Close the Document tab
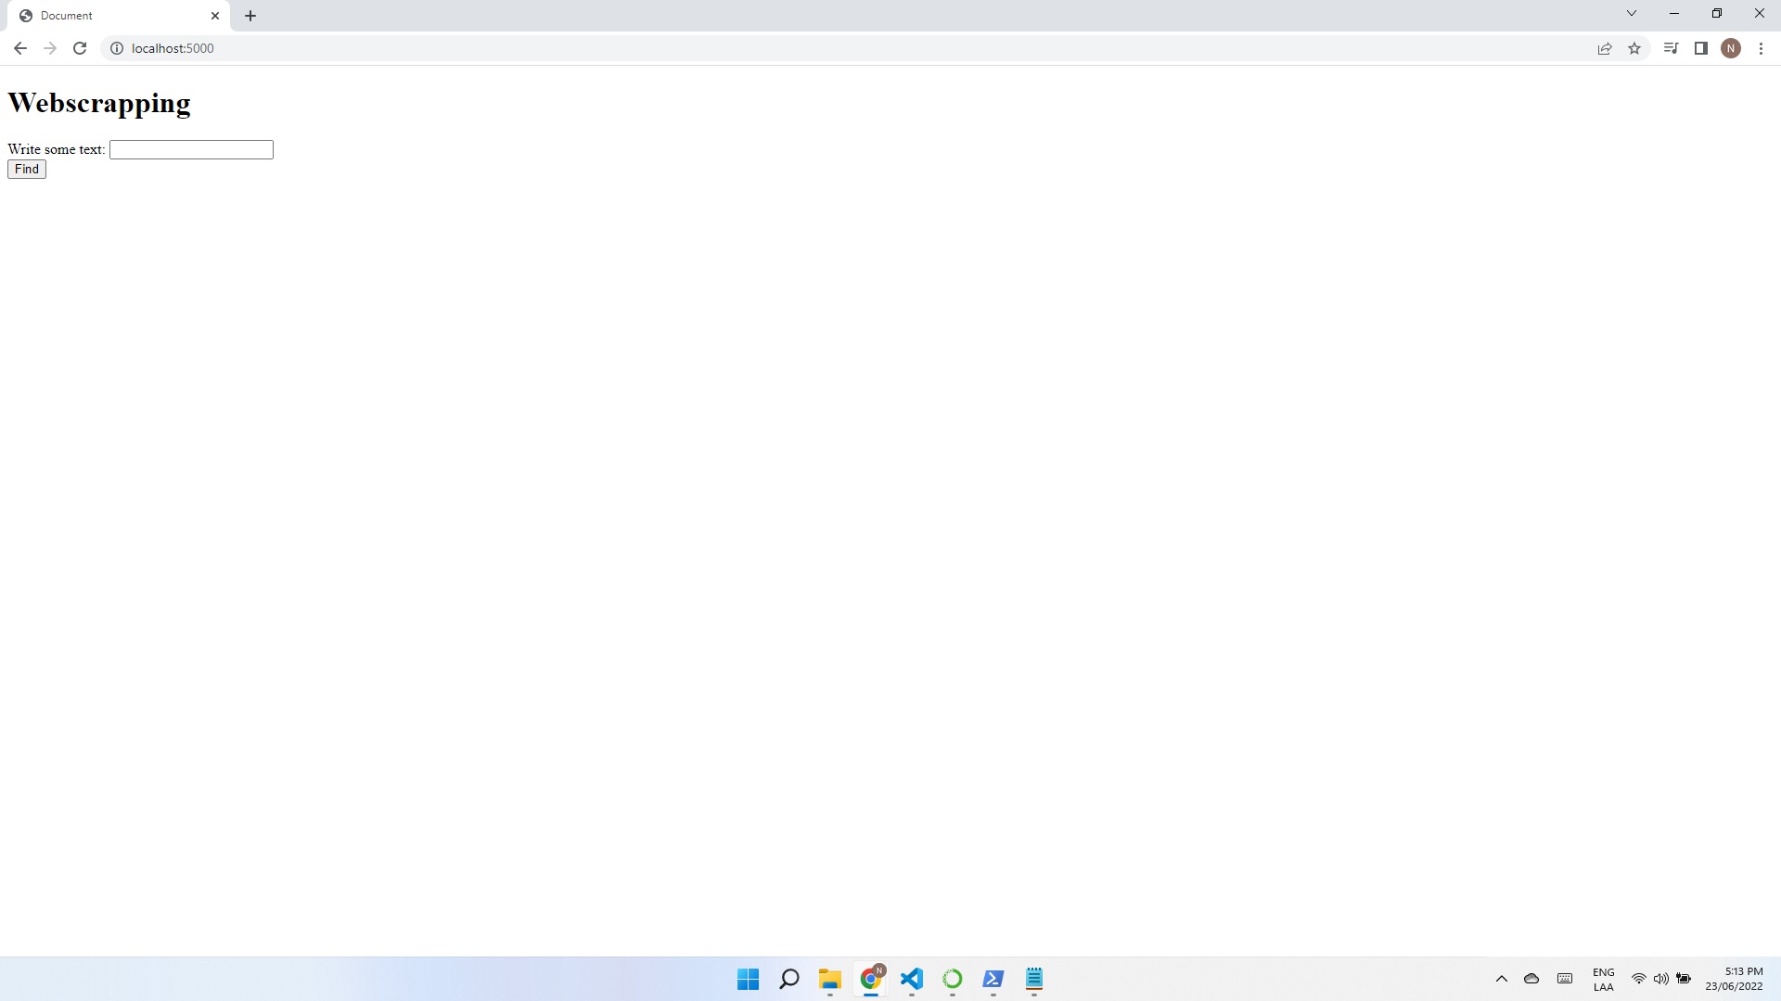Image resolution: width=1781 pixels, height=1001 pixels. [x=215, y=16]
